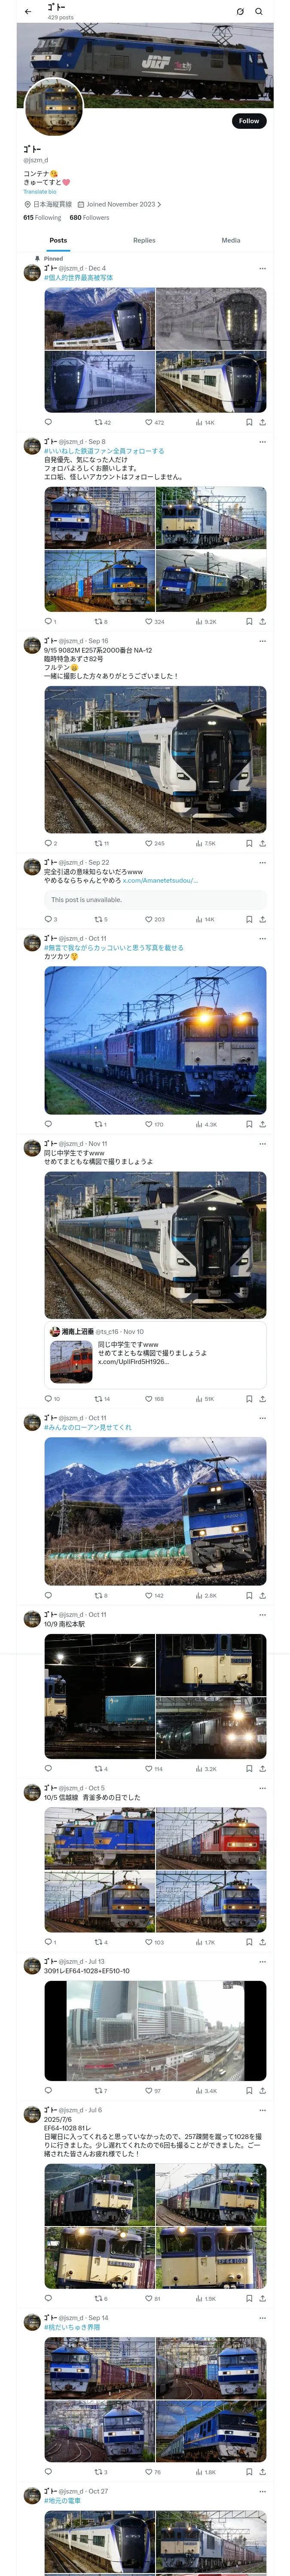Share the Oct 11 night locomotive post

(x=263, y=1124)
